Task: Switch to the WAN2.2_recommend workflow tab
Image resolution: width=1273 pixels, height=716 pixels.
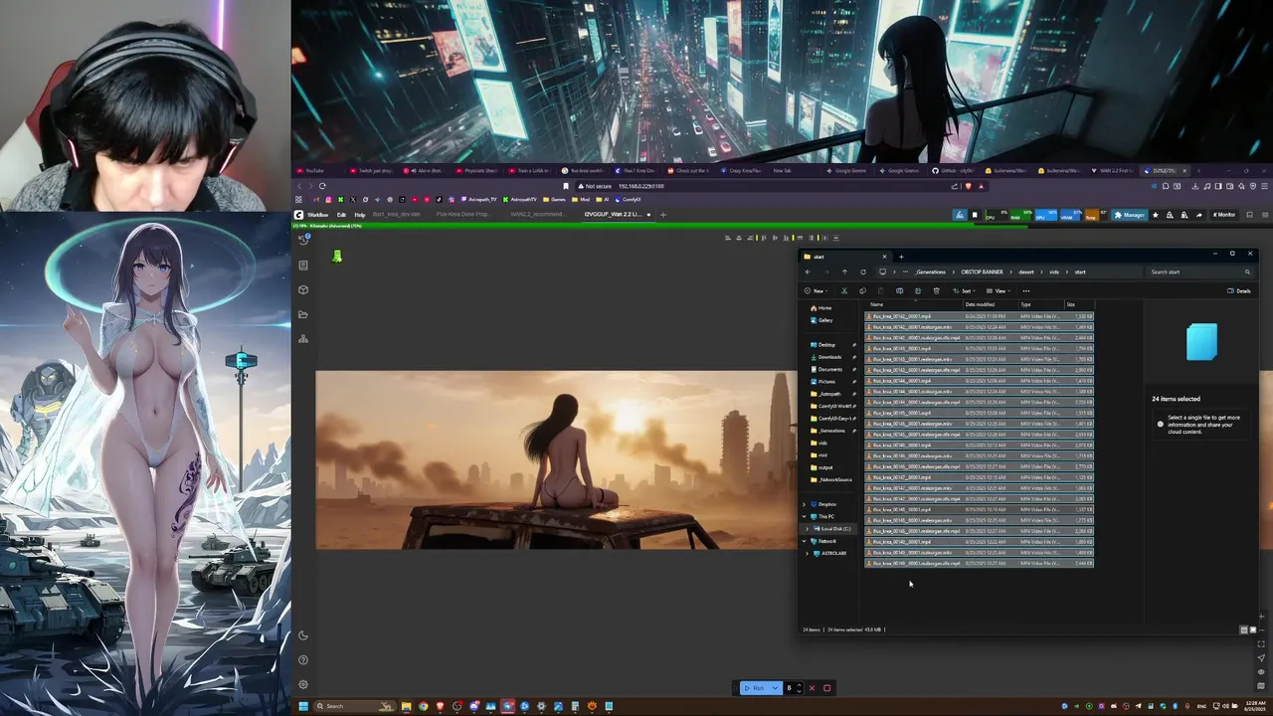Action: [x=536, y=214]
